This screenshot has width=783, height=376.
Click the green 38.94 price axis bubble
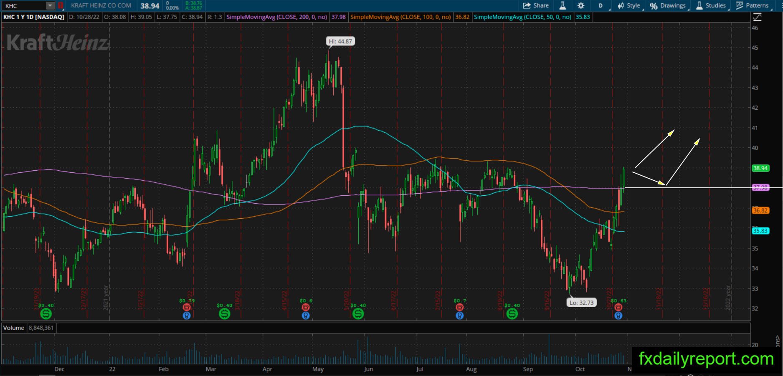(x=760, y=168)
